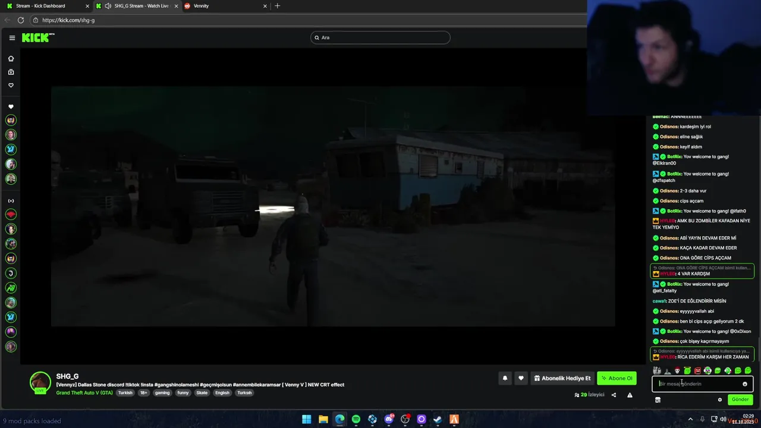Image resolution: width=761 pixels, height=428 pixels.
Task: Open Microsoft Edge from taskbar
Action: coord(339,420)
